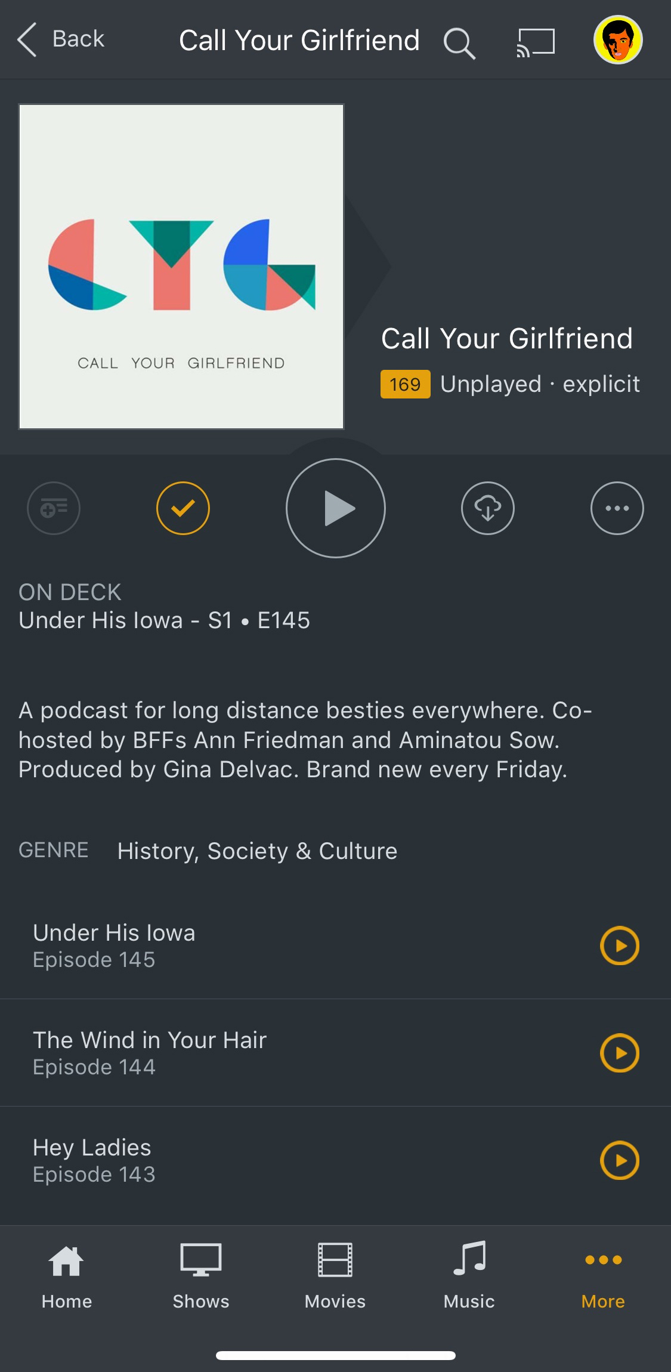Add podcast to playlist icon
This screenshot has width=671, height=1372.
point(54,508)
